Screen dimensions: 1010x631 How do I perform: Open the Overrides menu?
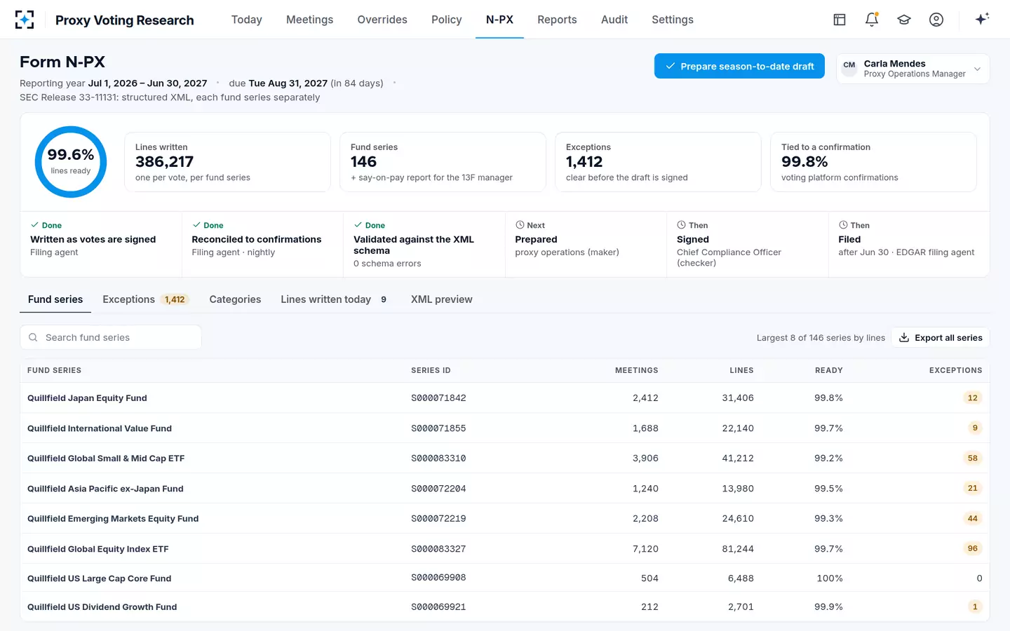click(x=382, y=20)
